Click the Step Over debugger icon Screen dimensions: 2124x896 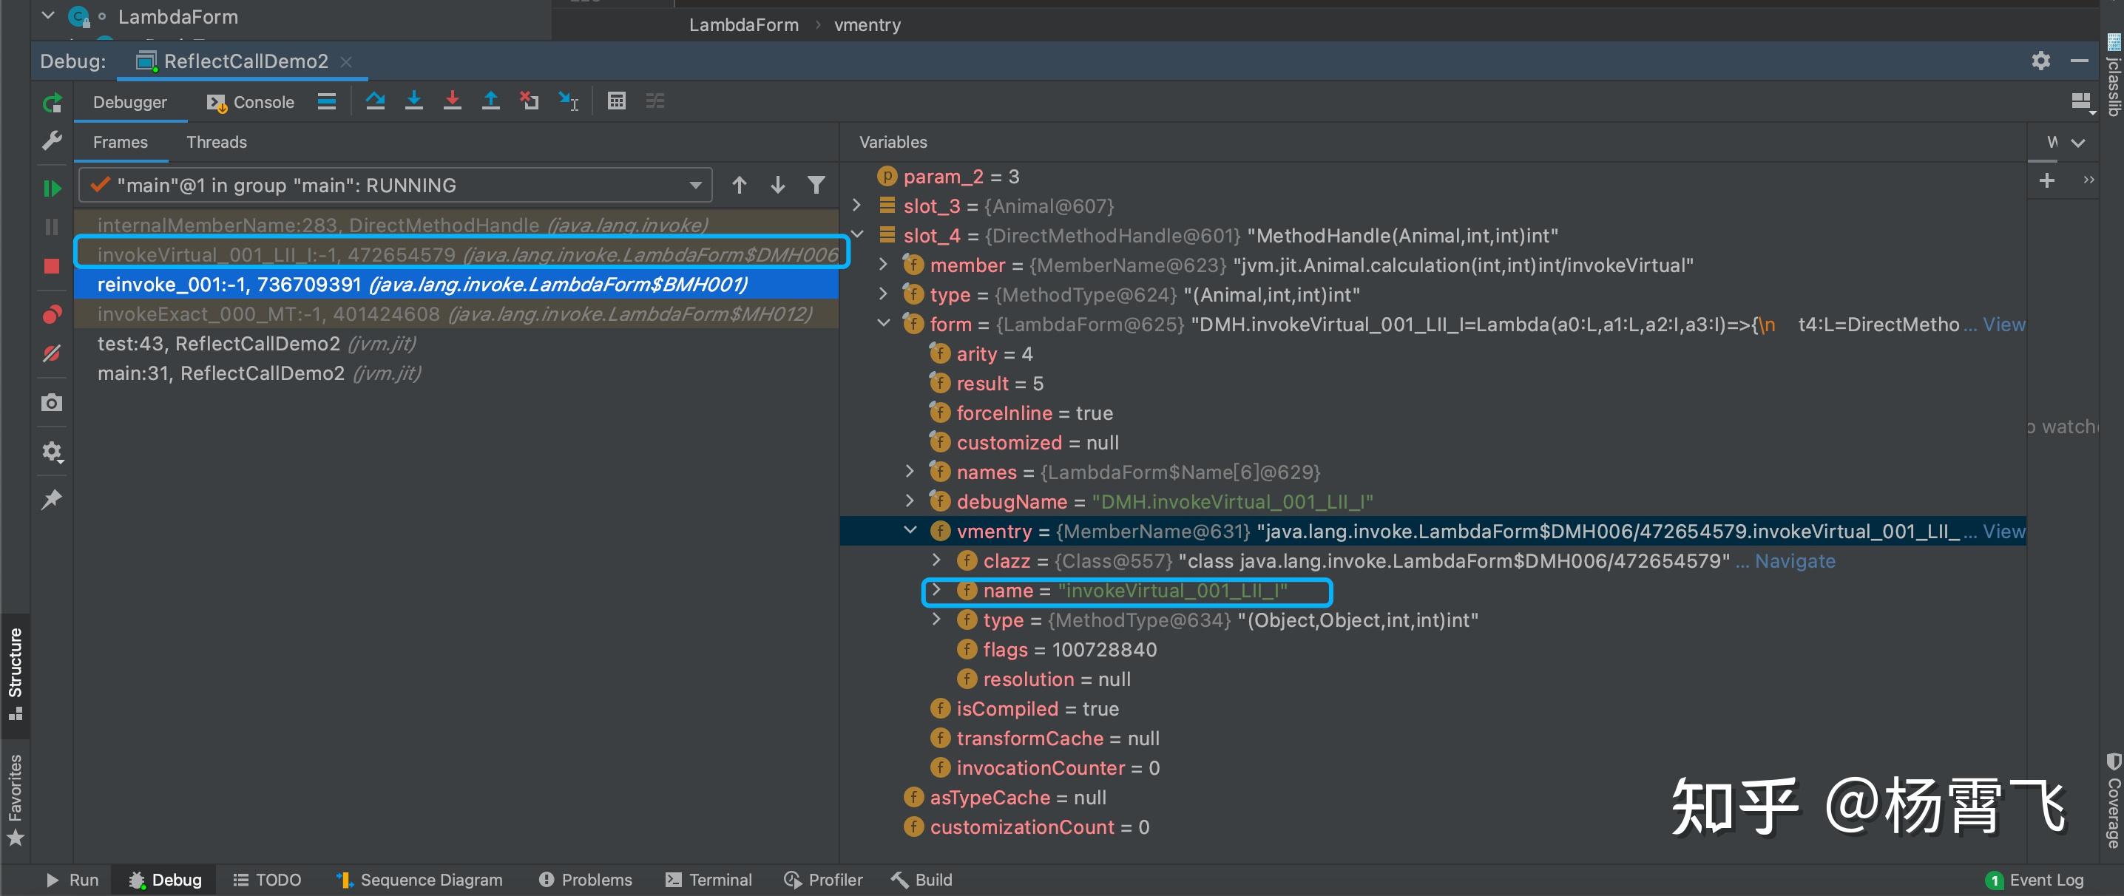[375, 101]
